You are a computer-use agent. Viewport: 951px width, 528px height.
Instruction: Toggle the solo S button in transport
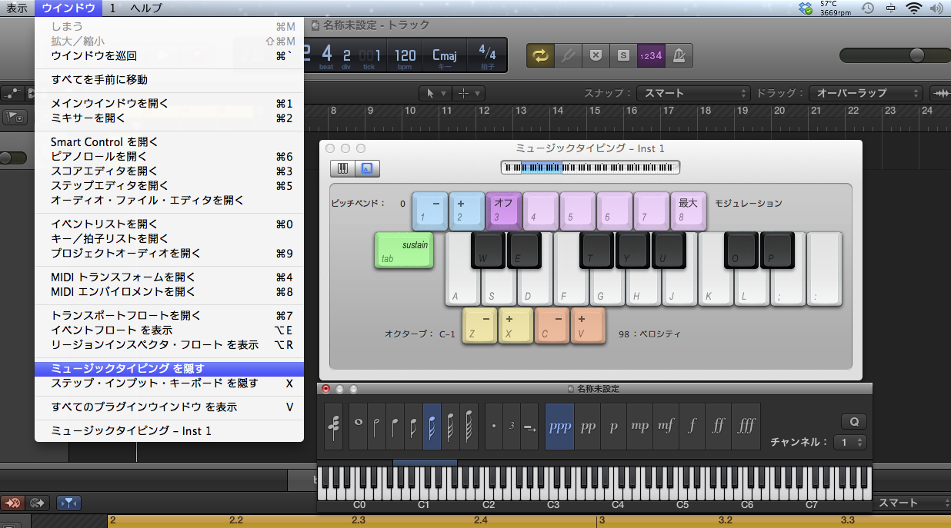623,55
